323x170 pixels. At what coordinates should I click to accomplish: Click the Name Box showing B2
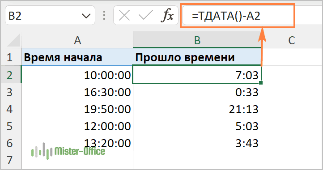coord(50,16)
